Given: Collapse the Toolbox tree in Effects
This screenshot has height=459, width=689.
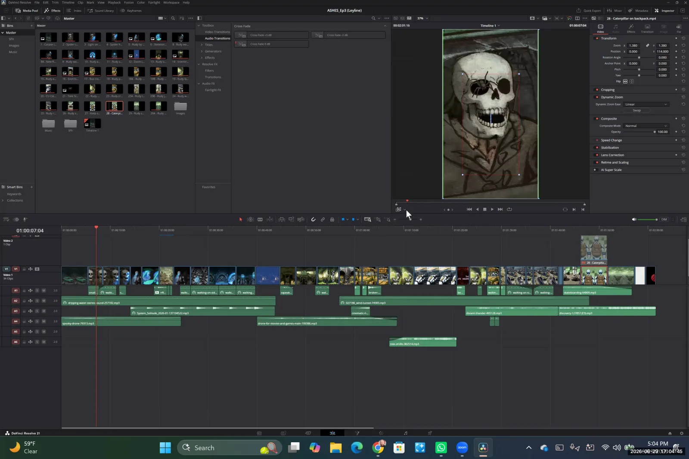Looking at the screenshot, I should pyautogui.click(x=199, y=26).
